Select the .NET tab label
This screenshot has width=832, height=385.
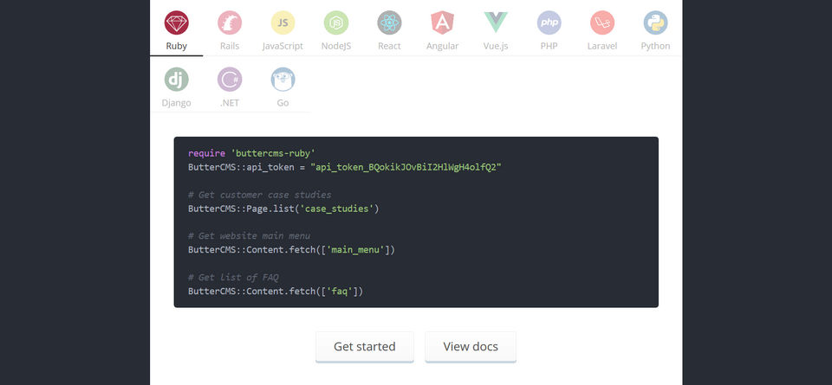229,103
